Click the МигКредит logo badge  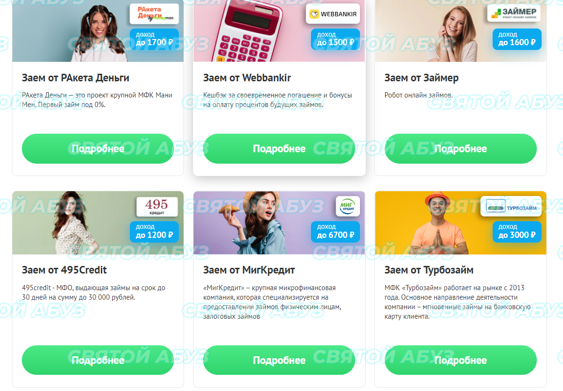348,206
